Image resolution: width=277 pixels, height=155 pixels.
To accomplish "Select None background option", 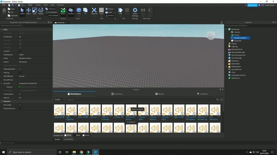I will click(86, 135).
